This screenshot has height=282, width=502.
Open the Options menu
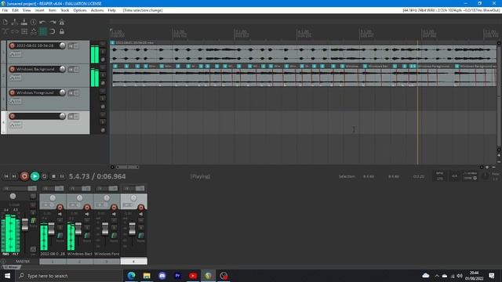tap(80, 10)
